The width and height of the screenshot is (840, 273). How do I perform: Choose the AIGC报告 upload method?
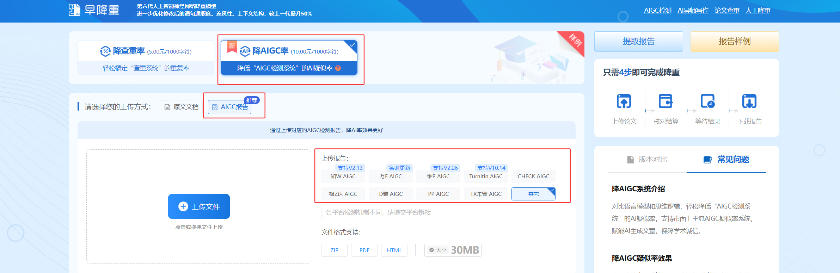[x=230, y=107]
